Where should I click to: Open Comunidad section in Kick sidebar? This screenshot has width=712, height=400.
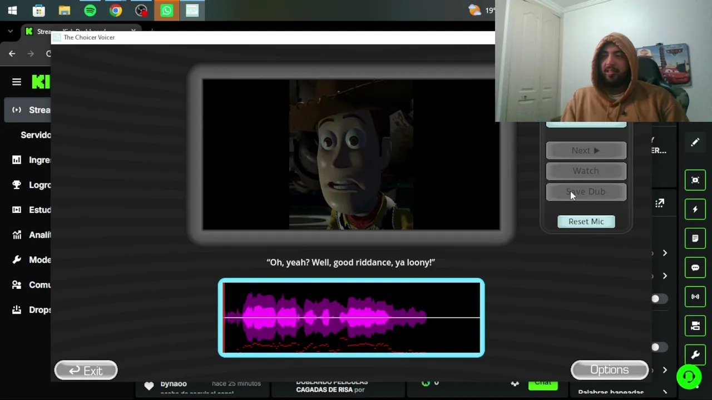(x=31, y=285)
